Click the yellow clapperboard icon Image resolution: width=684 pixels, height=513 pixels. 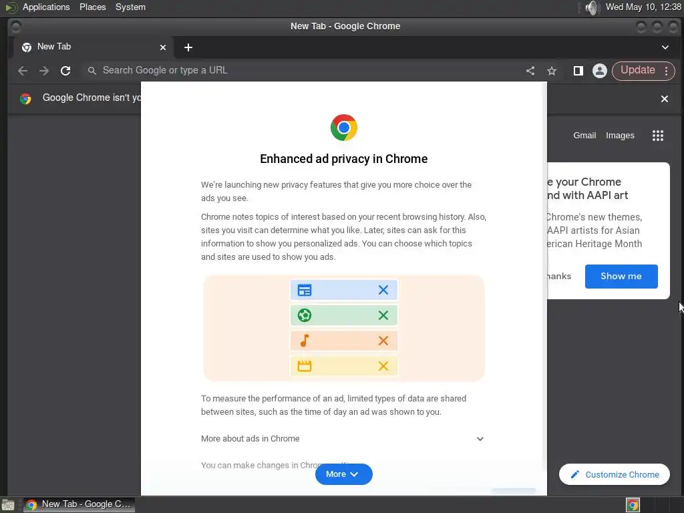[305, 366]
